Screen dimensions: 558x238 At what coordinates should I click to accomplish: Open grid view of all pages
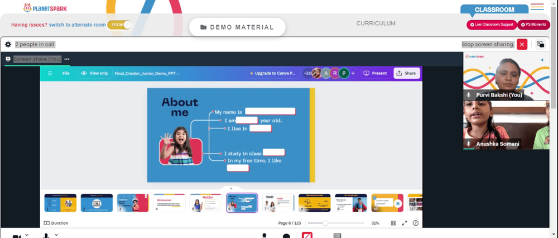[x=393, y=223]
